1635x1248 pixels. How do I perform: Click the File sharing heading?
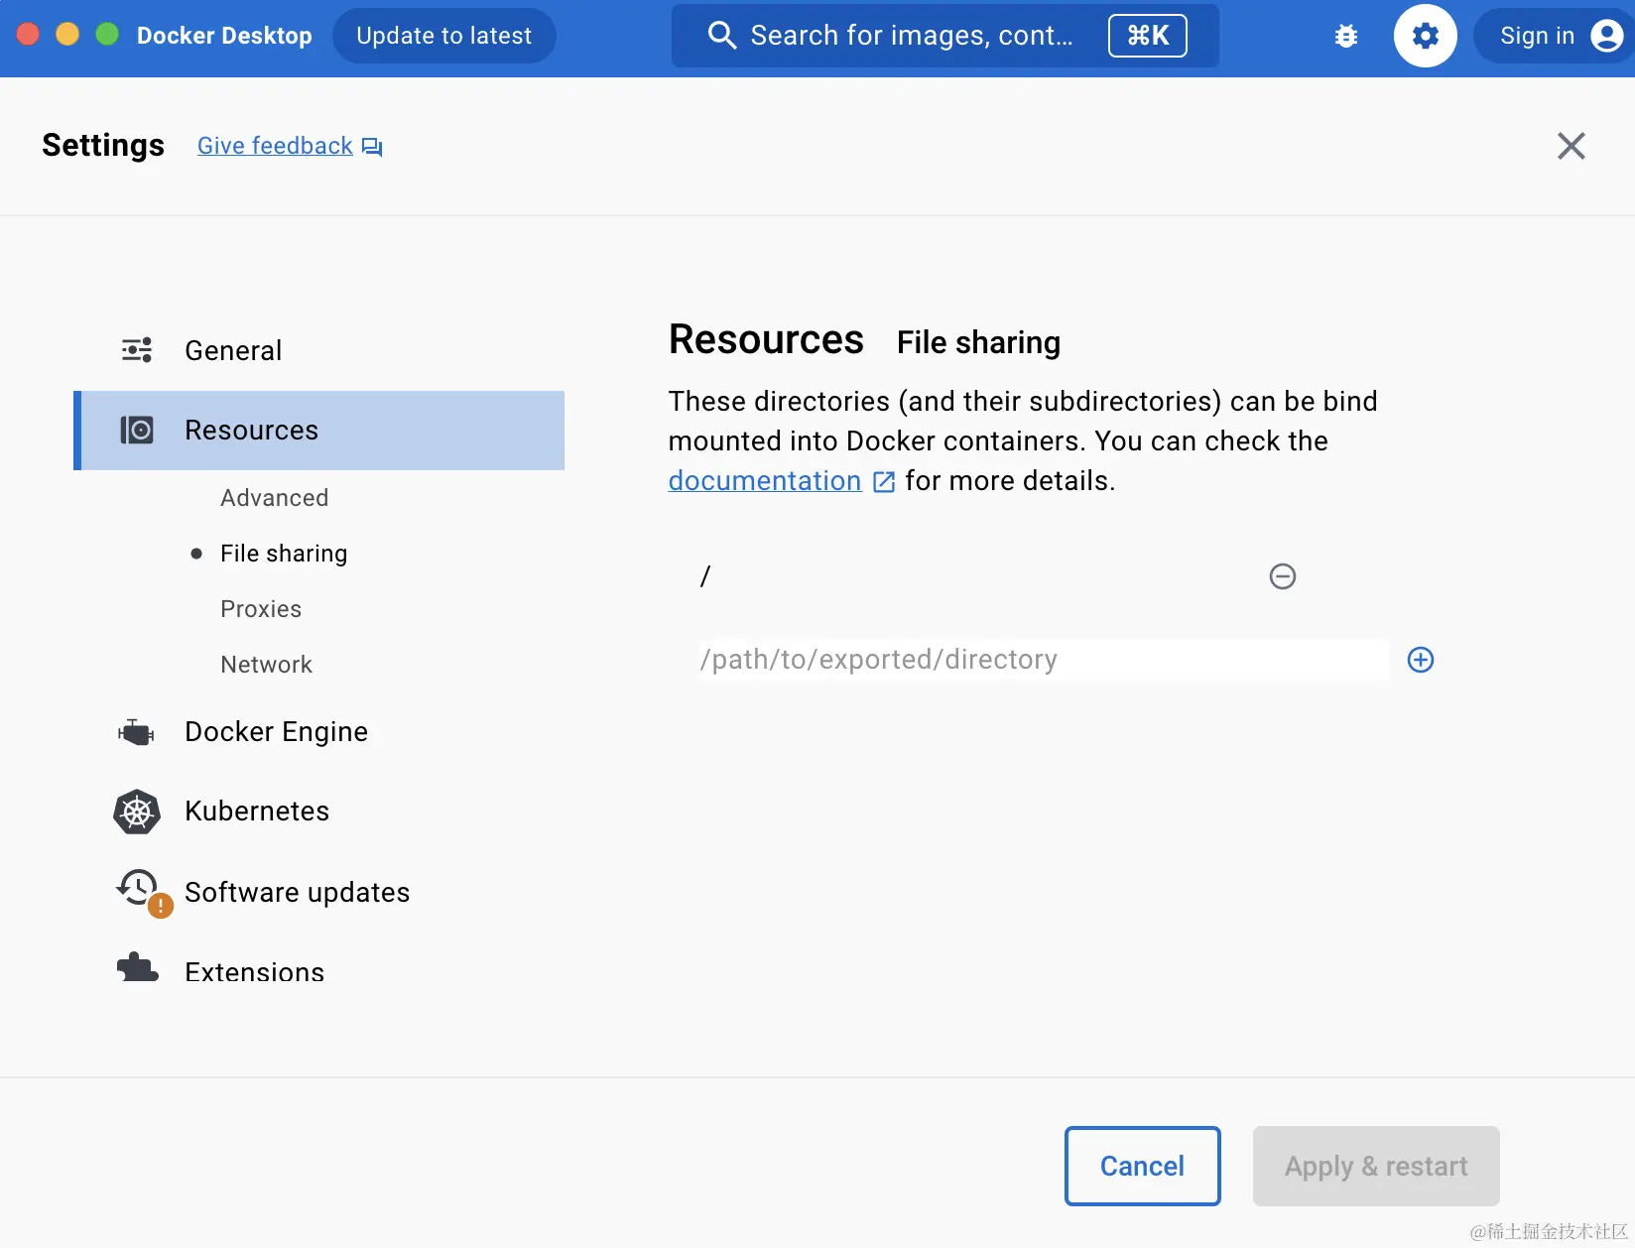tap(978, 343)
